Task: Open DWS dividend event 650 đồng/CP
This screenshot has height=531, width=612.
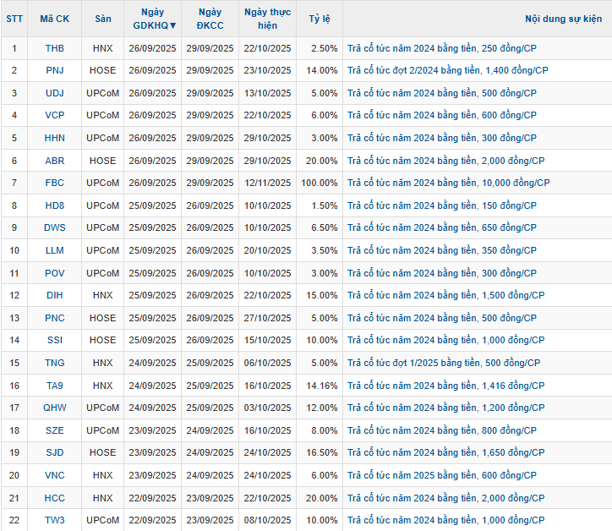Action: tap(441, 227)
